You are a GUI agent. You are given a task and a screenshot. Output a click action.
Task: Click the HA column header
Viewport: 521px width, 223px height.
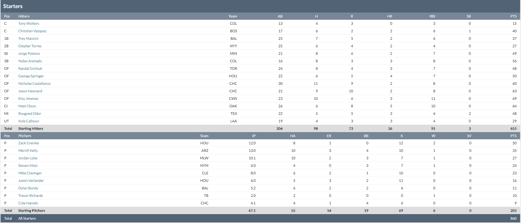[293, 136]
